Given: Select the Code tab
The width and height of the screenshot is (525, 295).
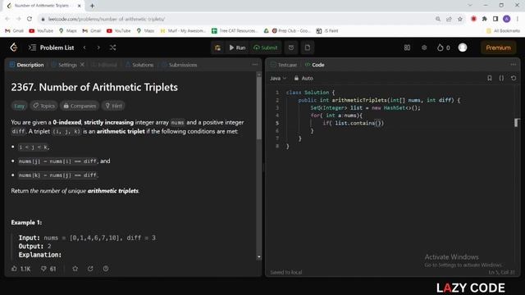Looking at the screenshot, I should pyautogui.click(x=315, y=65).
